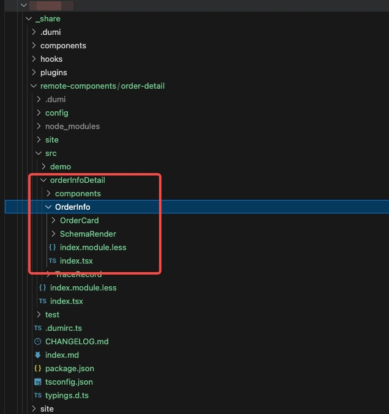Open the package.json file name
This screenshot has width=389, height=414.
[x=70, y=368]
